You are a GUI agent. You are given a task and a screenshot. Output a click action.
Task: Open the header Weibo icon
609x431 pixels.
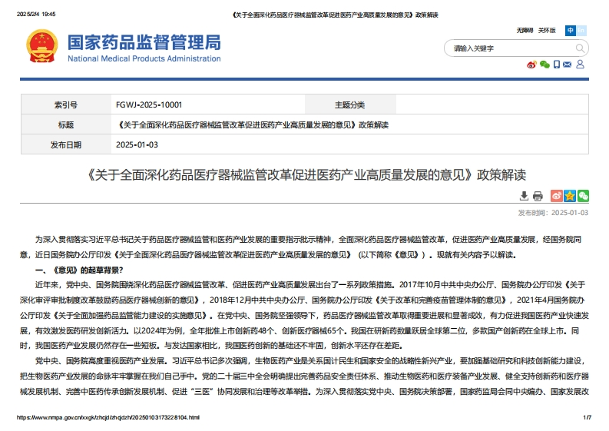531,65
